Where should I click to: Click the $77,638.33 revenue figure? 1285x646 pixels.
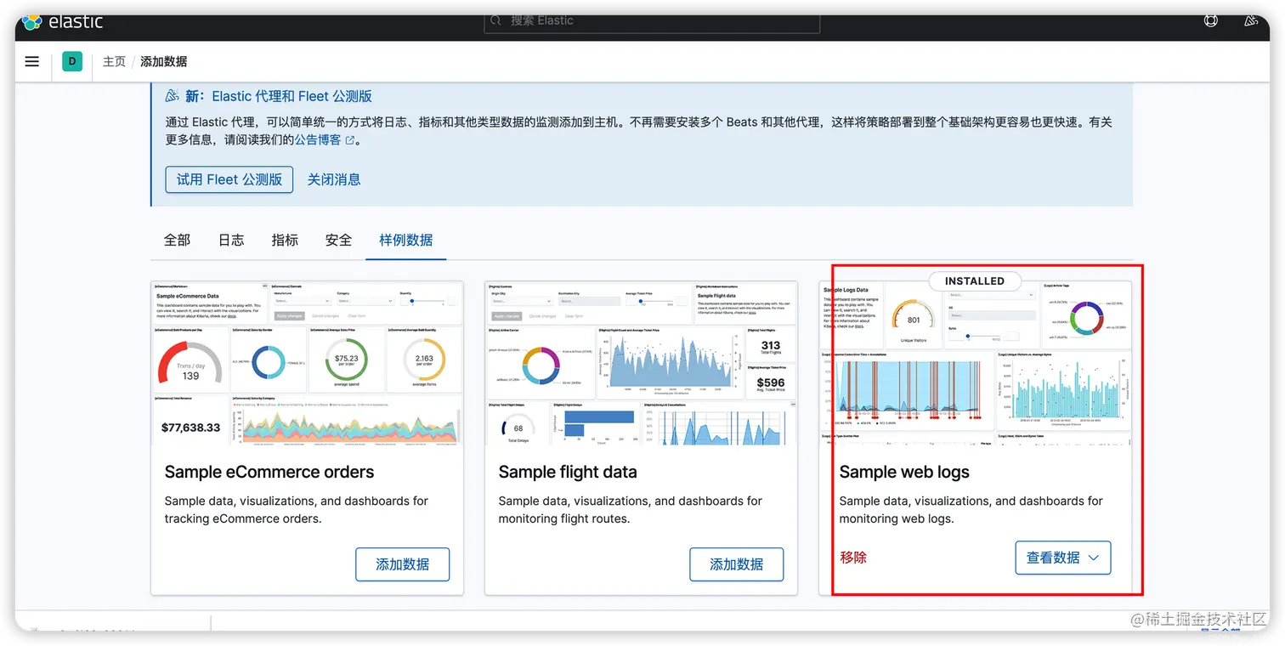point(191,427)
